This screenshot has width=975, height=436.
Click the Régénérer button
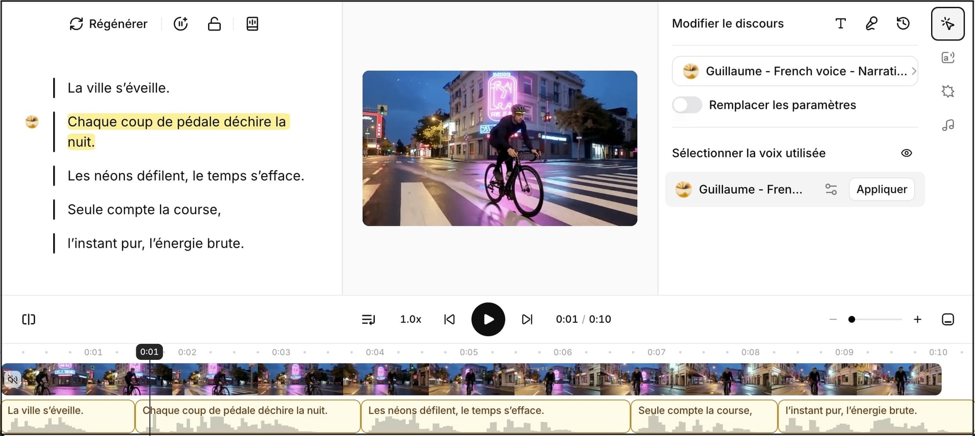pos(108,24)
